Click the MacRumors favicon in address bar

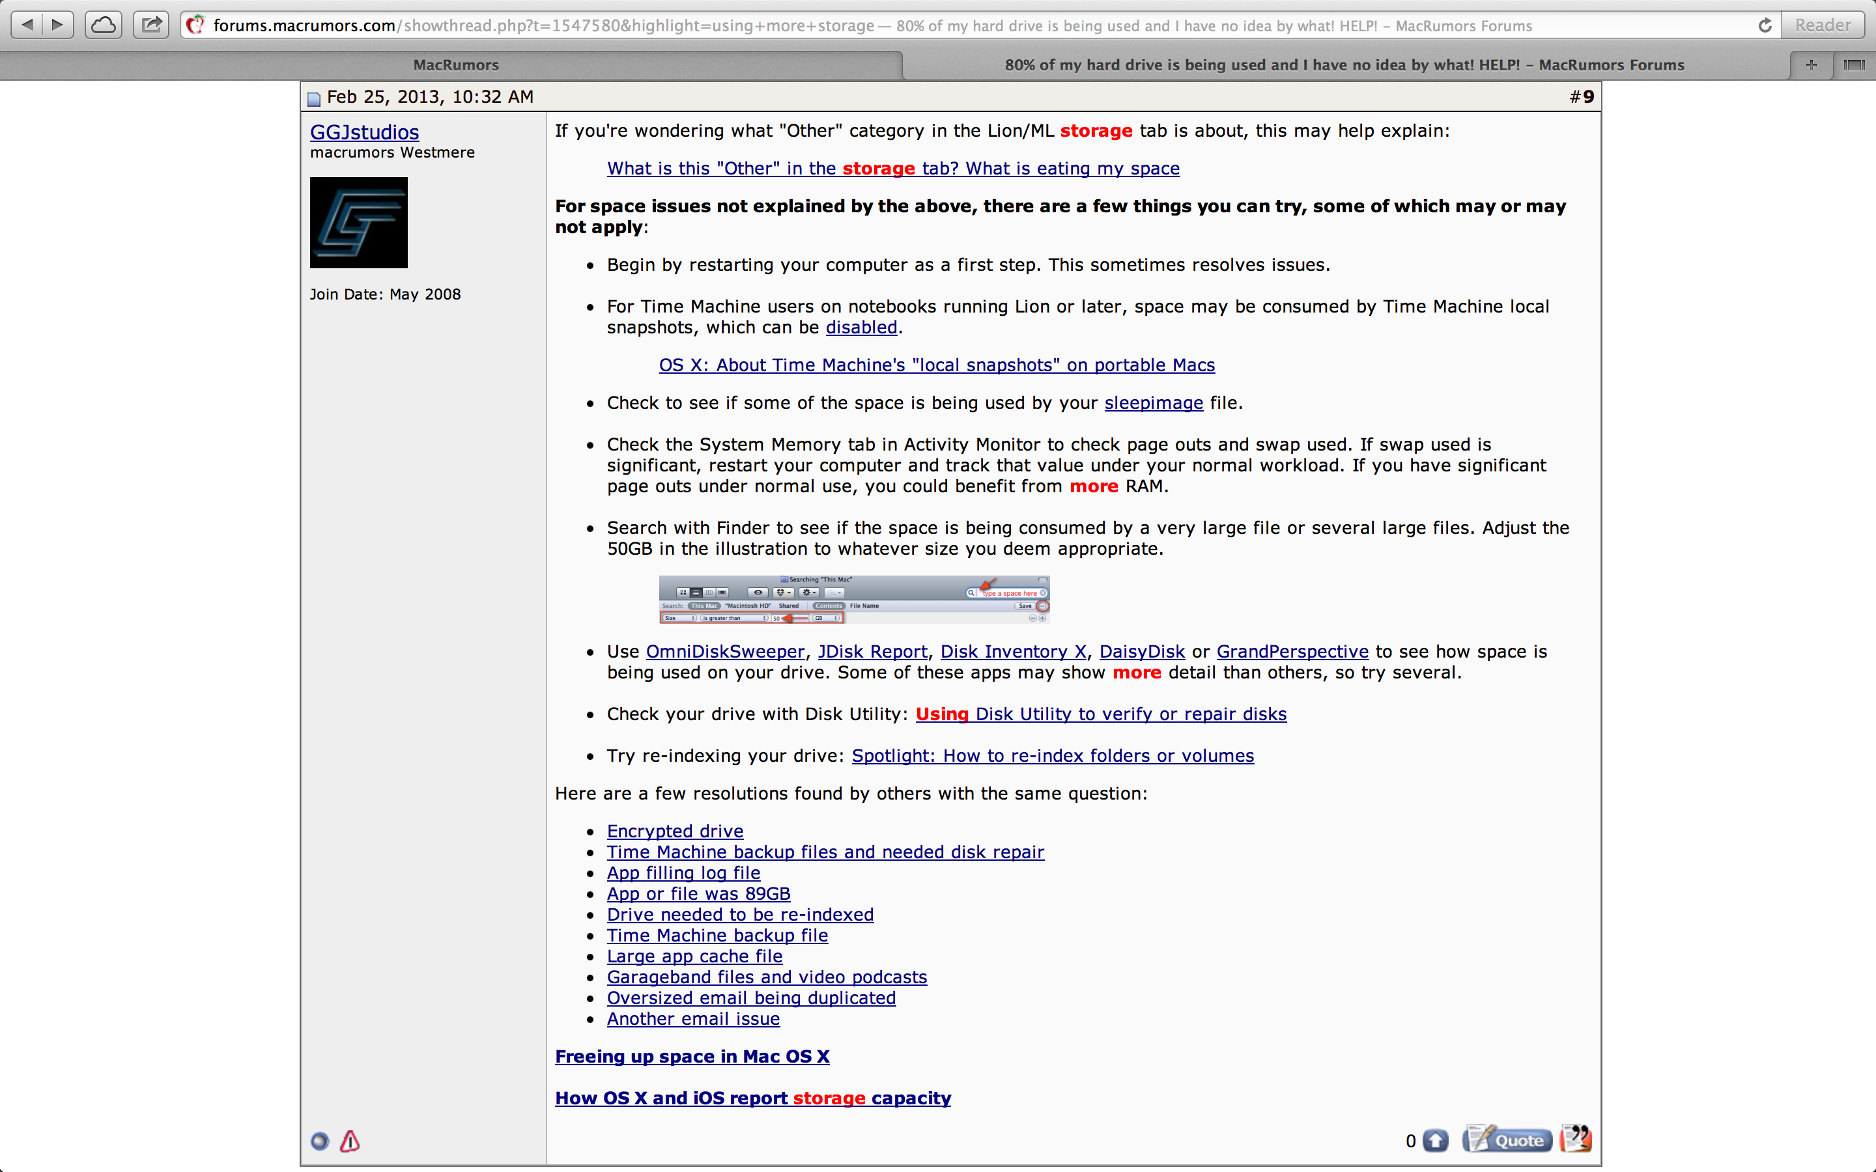[x=196, y=25]
